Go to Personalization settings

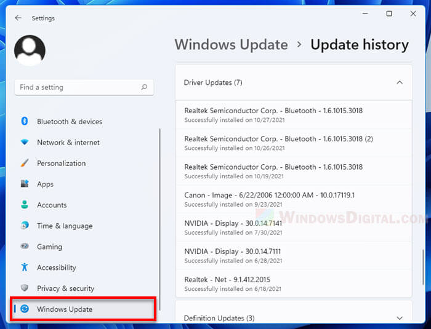[84, 163]
